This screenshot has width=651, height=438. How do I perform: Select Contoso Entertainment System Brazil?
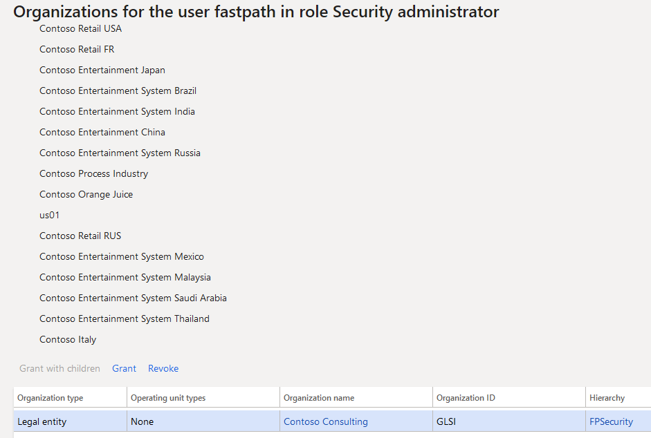coord(118,91)
